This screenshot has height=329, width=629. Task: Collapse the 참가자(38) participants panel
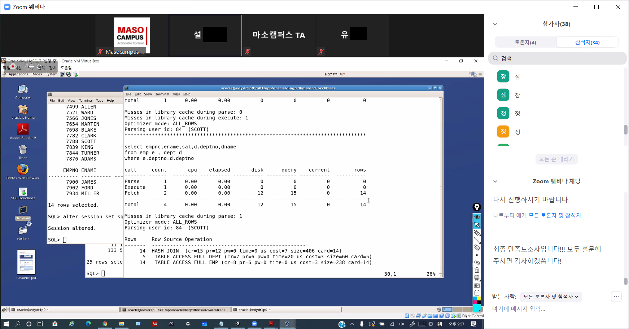pos(495,24)
